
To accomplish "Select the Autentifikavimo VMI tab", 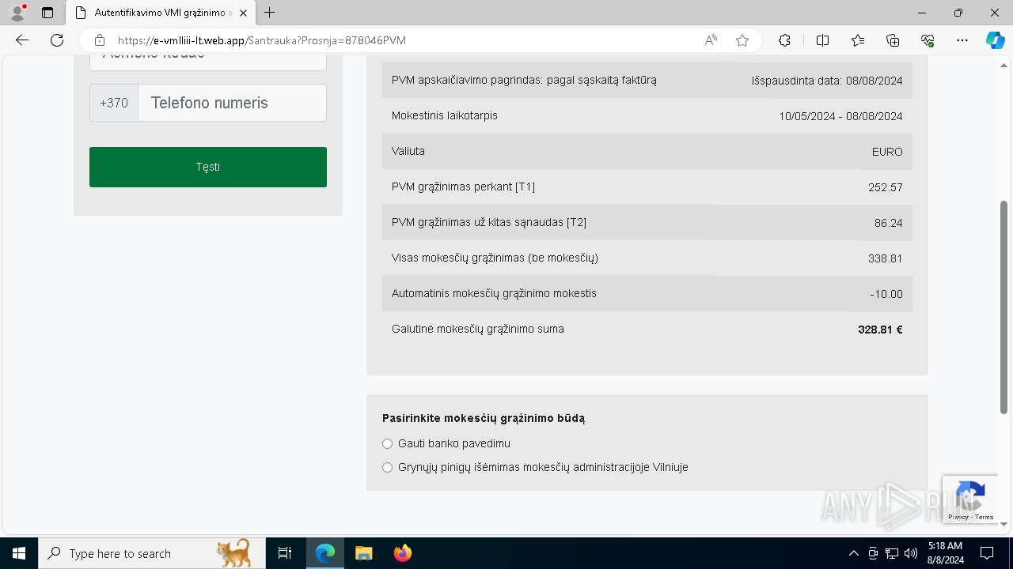I will (162, 13).
